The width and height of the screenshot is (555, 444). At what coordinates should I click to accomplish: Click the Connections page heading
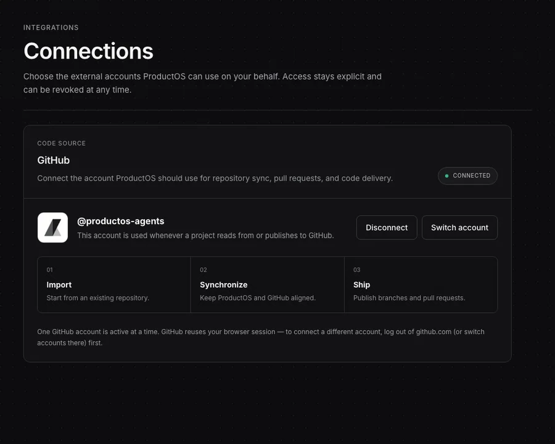tap(88, 51)
